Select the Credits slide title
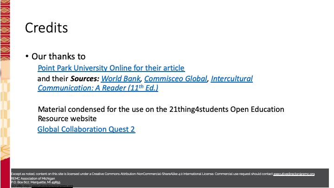Screen dimensions: 334x188 click(x=46, y=27)
